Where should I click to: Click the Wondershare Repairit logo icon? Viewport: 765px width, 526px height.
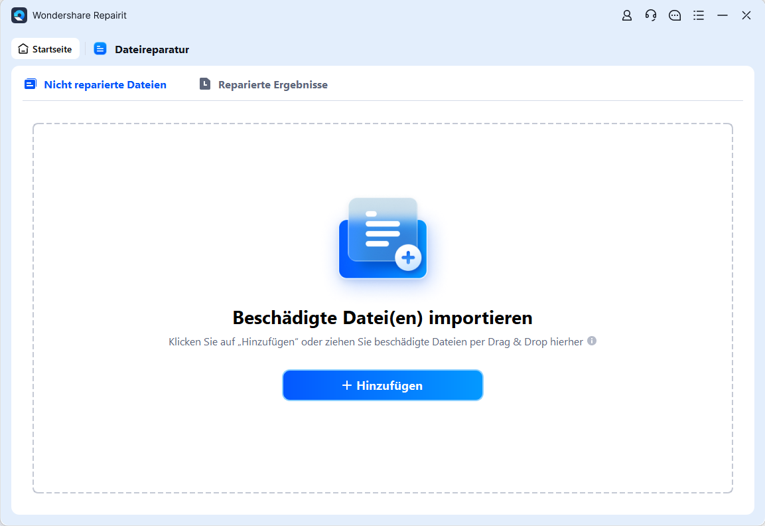point(19,15)
